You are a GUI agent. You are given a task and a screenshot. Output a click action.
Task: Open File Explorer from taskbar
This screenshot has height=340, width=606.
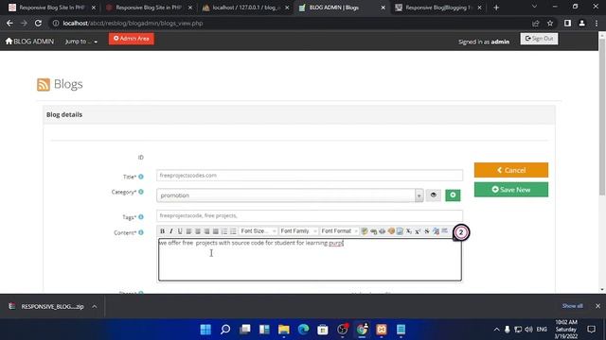(284, 330)
